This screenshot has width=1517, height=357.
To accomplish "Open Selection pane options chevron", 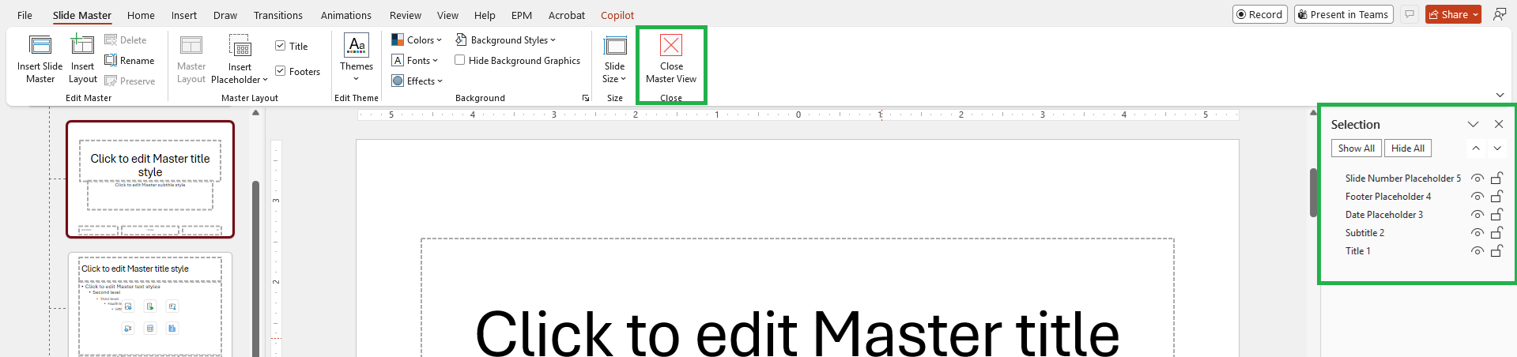I will [1473, 124].
